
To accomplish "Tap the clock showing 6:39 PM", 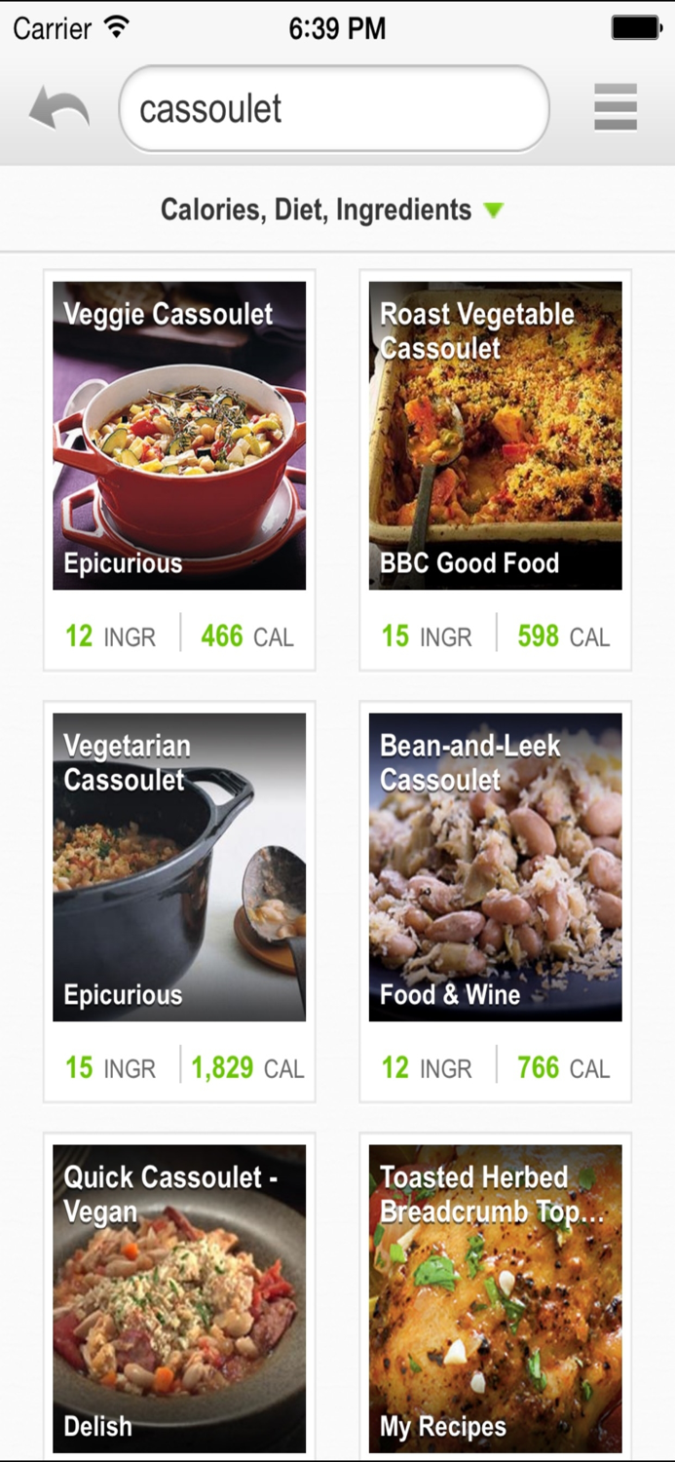I will 337,27.
